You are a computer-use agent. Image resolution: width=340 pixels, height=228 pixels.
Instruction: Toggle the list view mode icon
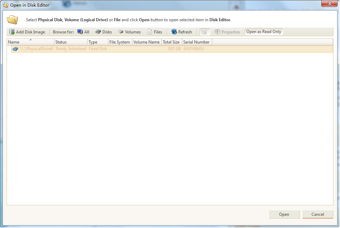pos(204,32)
